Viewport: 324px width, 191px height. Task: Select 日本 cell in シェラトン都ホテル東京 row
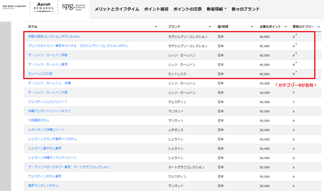221,148
